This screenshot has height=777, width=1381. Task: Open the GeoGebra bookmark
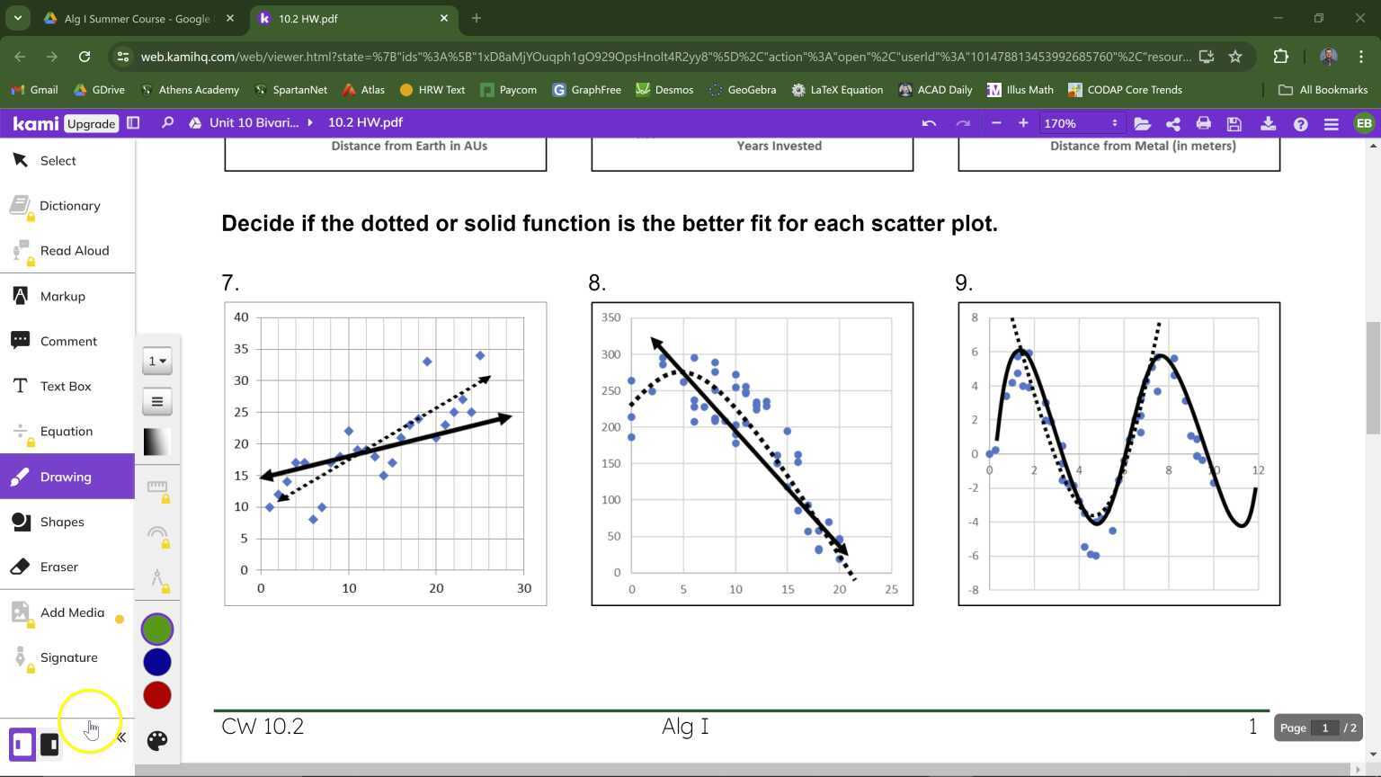[x=742, y=90]
